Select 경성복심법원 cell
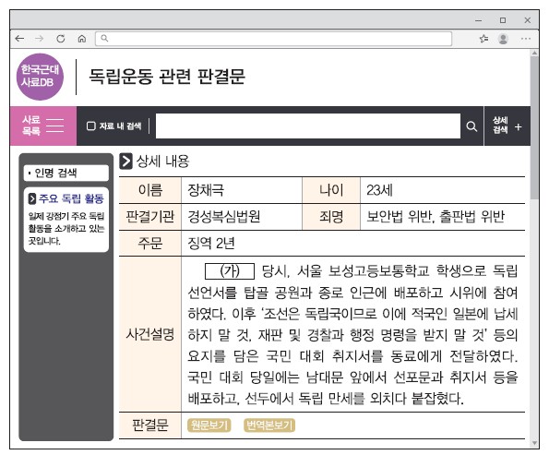 (241, 217)
